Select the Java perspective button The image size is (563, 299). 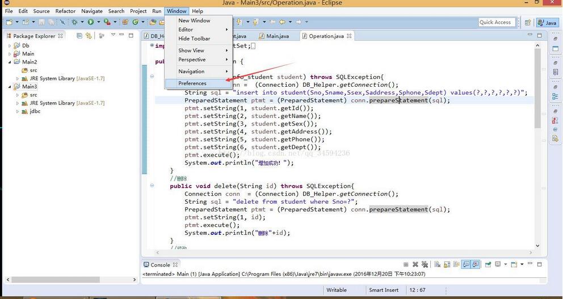pos(547,23)
